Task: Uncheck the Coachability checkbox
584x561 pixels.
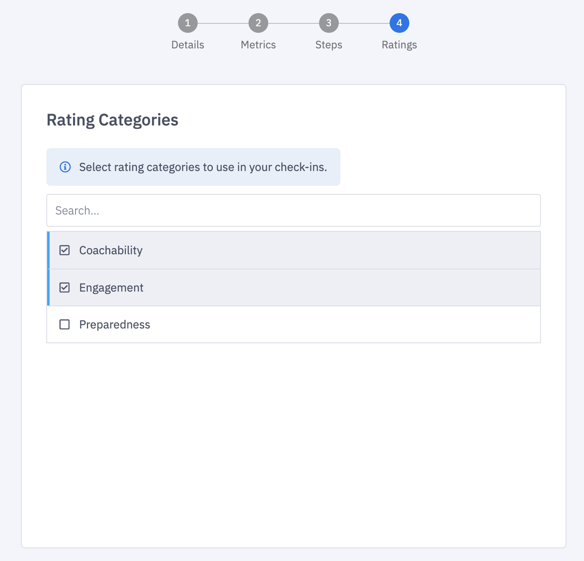Action: coord(65,250)
